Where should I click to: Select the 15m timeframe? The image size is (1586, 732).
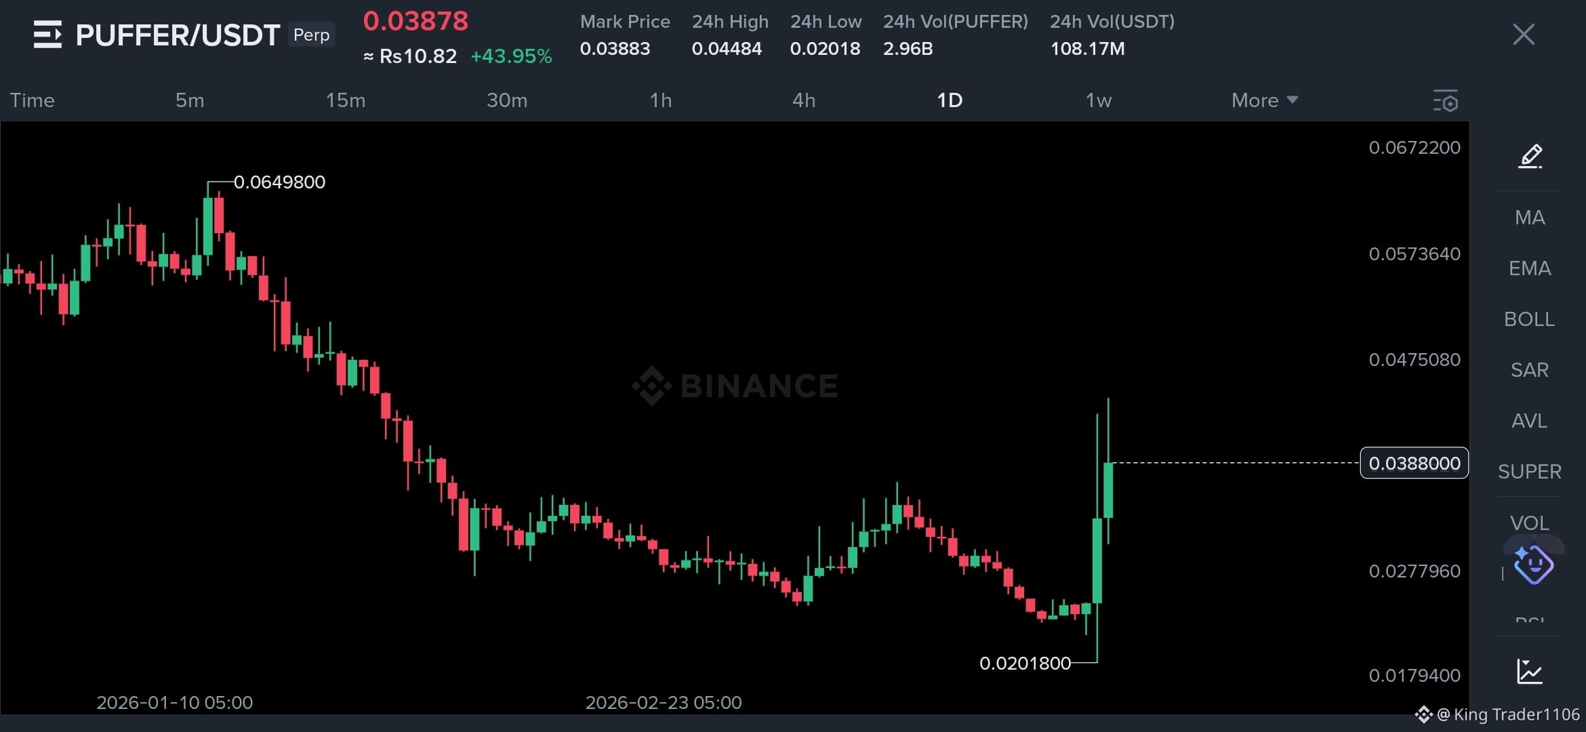point(346,100)
